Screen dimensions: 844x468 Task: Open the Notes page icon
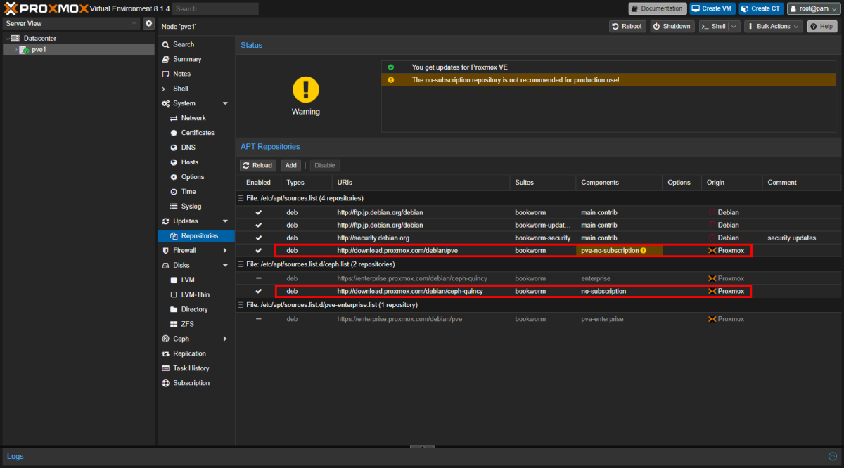click(x=165, y=74)
